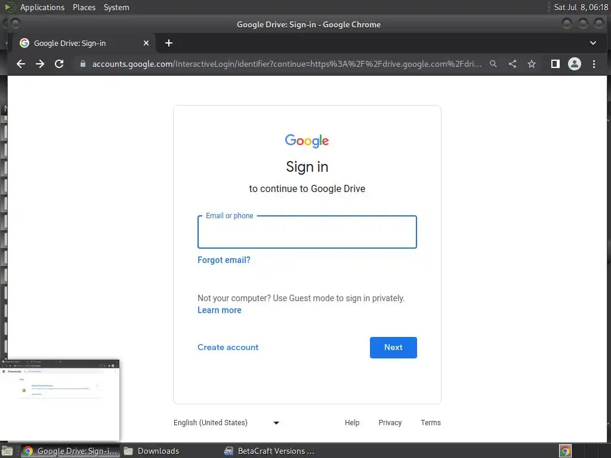Click the address bar URL
Image resolution: width=611 pixels, height=458 pixels.
287,64
